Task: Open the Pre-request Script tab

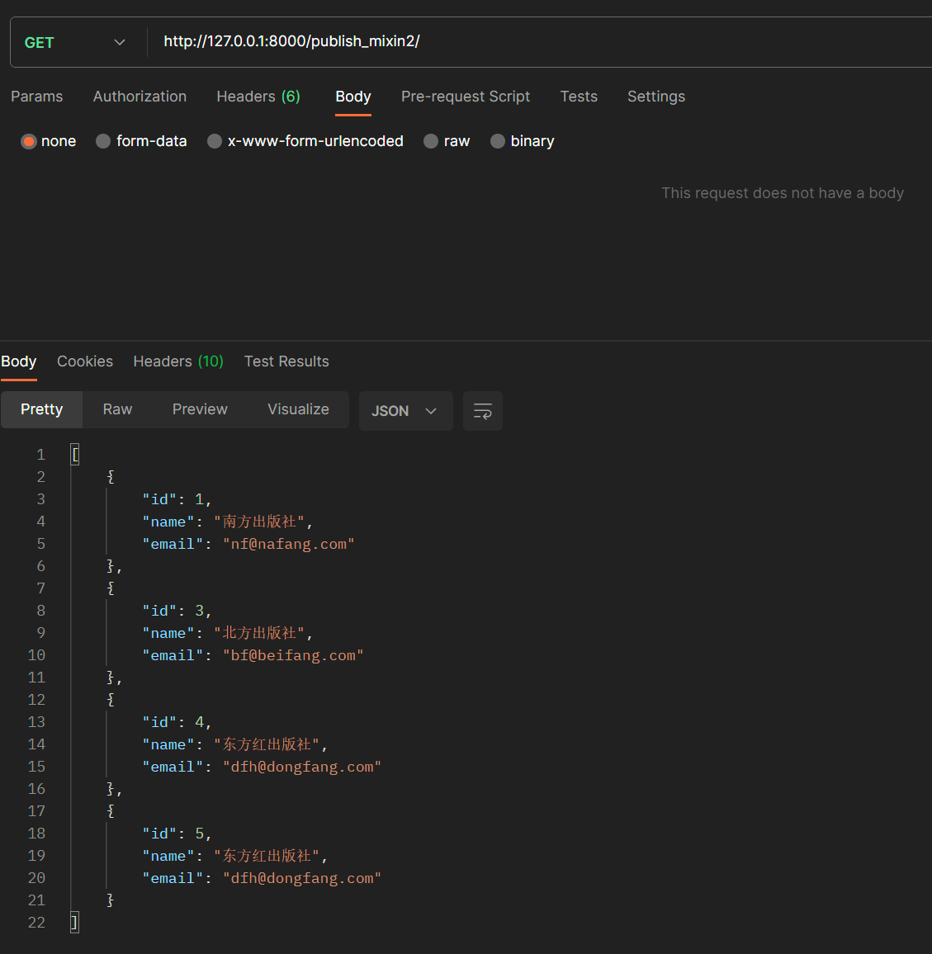Action: 465,97
